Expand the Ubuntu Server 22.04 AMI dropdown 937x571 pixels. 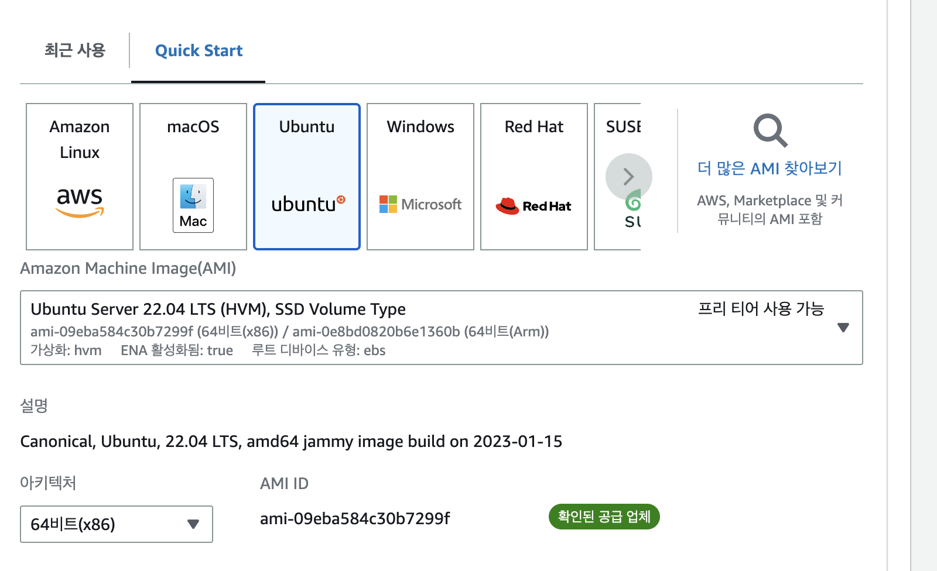442,328
